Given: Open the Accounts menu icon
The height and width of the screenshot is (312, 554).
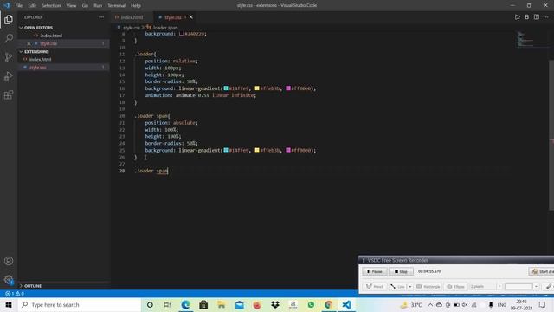Looking at the screenshot, I should click(9, 261).
